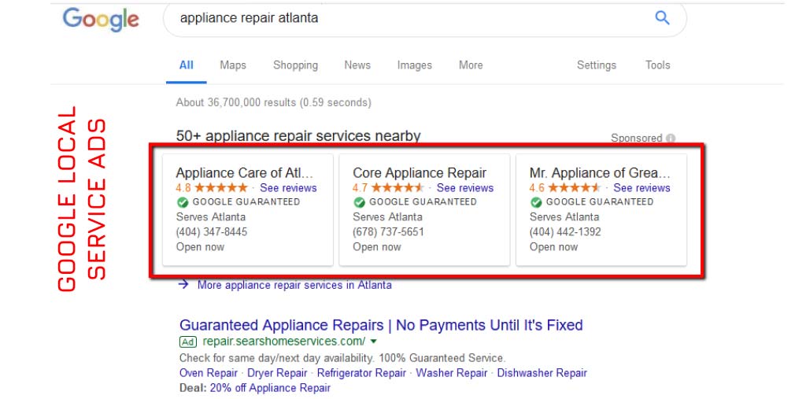806x399 pixels.
Task: Click About 36,700,000 results text
Action: 273,102
